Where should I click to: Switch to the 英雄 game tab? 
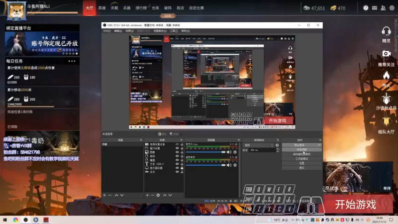coord(102,8)
